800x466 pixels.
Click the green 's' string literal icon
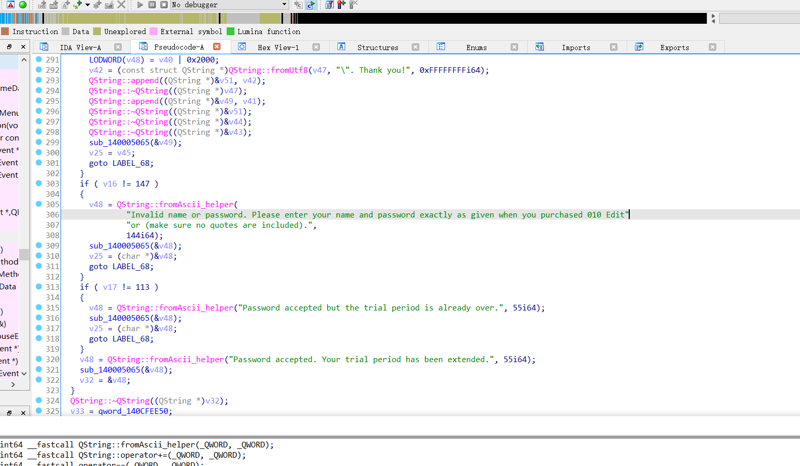pyautogui.click(x=78, y=5)
